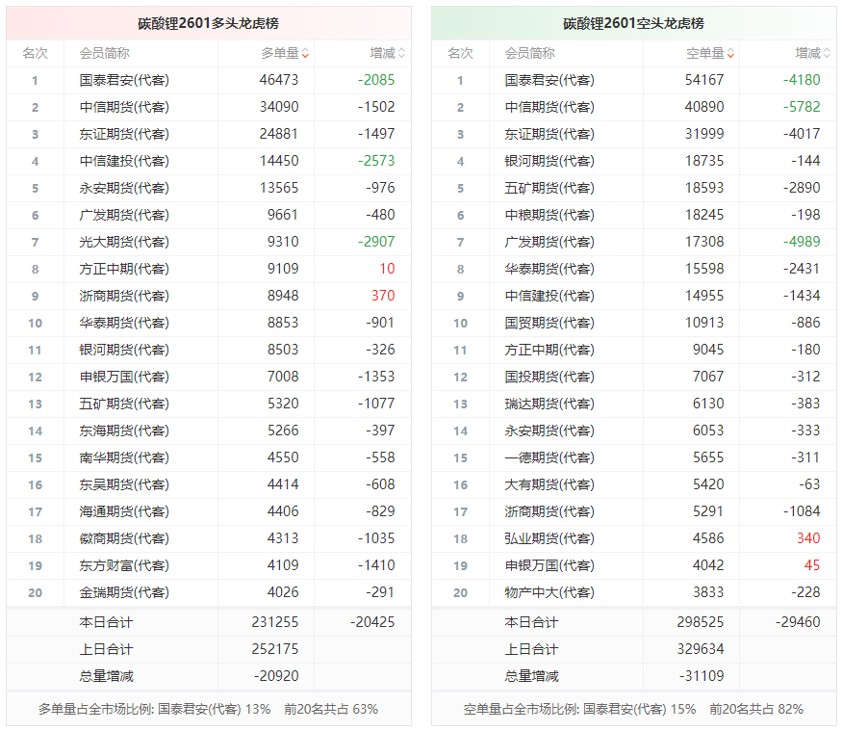
Task: Click previous-day long total 252175
Action: pos(274,649)
